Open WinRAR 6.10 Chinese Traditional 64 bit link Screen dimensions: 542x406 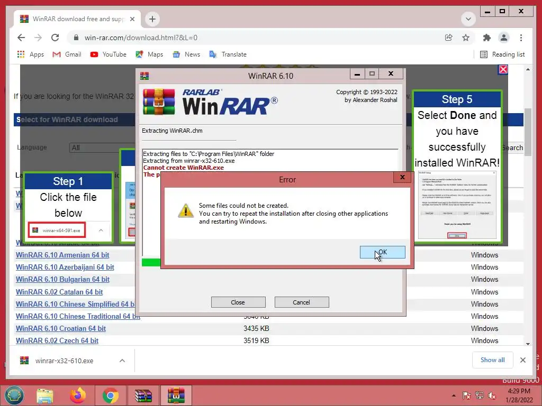(78, 316)
